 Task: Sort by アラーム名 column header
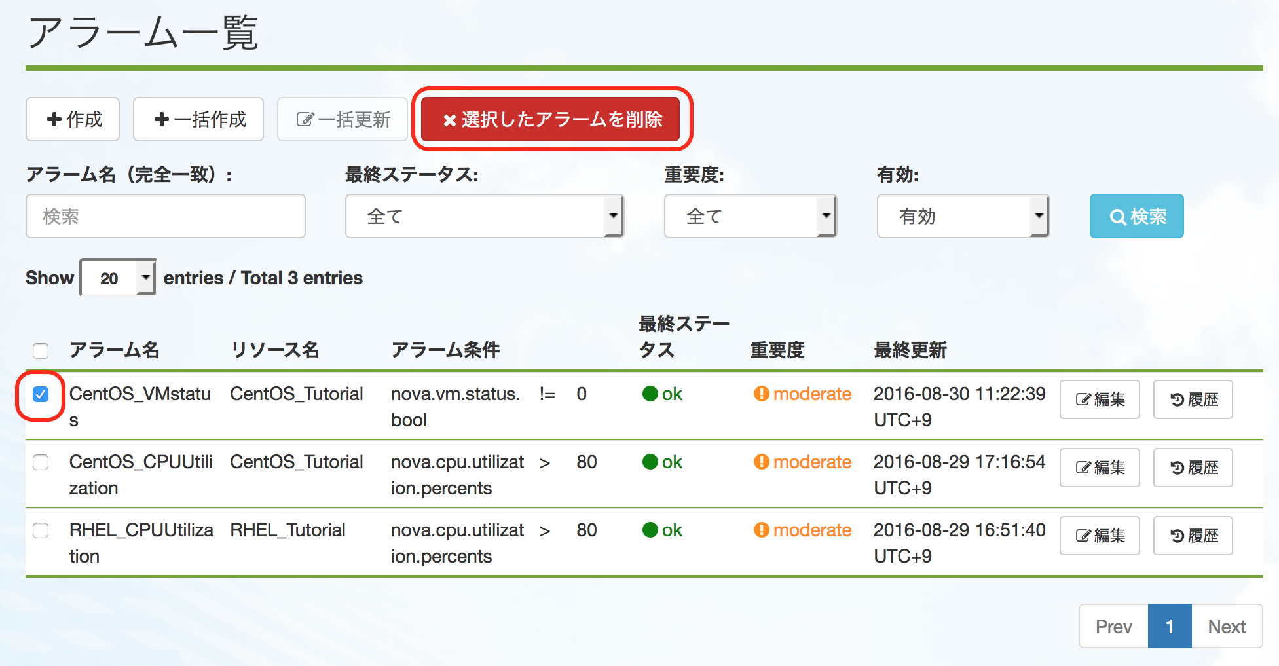click(115, 350)
